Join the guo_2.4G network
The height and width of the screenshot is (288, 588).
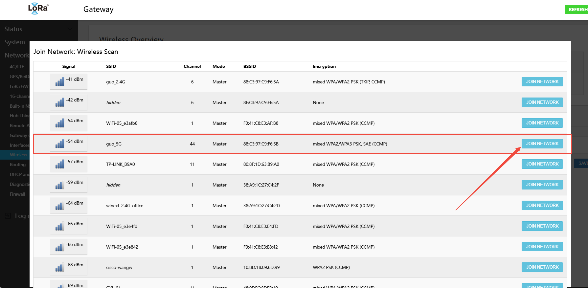click(x=542, y=82)
